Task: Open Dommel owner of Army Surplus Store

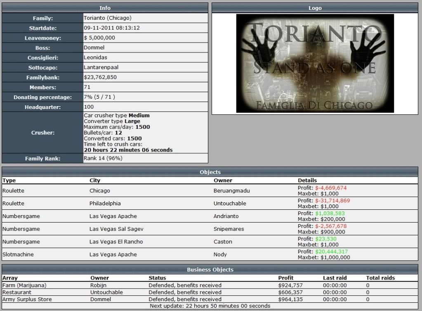Action: [x=101, y=299]
